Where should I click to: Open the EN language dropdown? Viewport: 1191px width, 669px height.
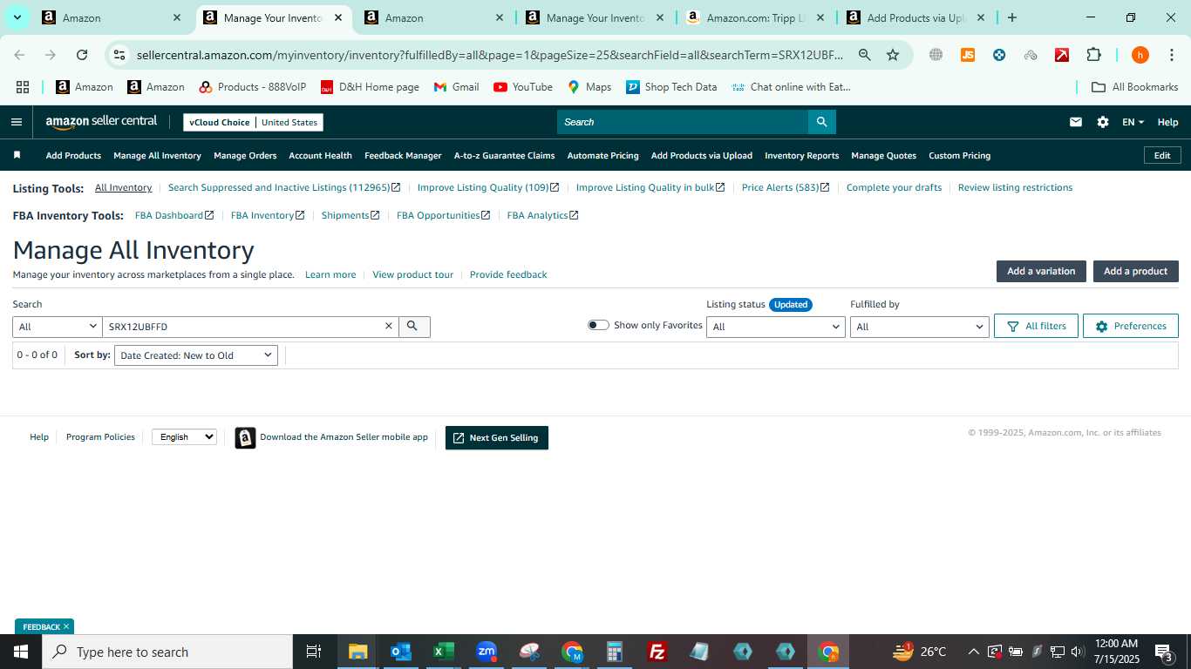[1133, 122]
